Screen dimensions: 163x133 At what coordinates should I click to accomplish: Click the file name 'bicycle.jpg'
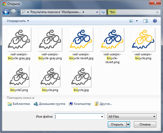click(x=81, y=90)
